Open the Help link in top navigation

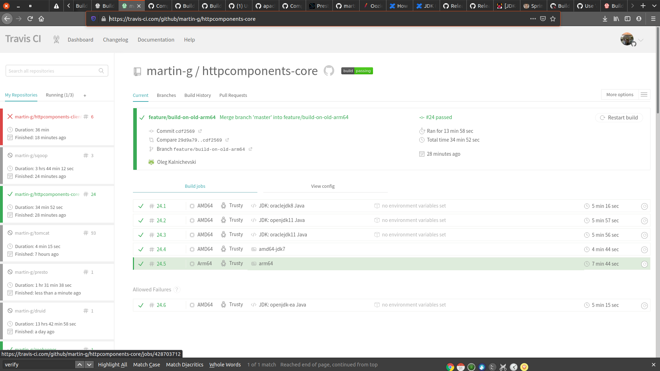point(189,40)
